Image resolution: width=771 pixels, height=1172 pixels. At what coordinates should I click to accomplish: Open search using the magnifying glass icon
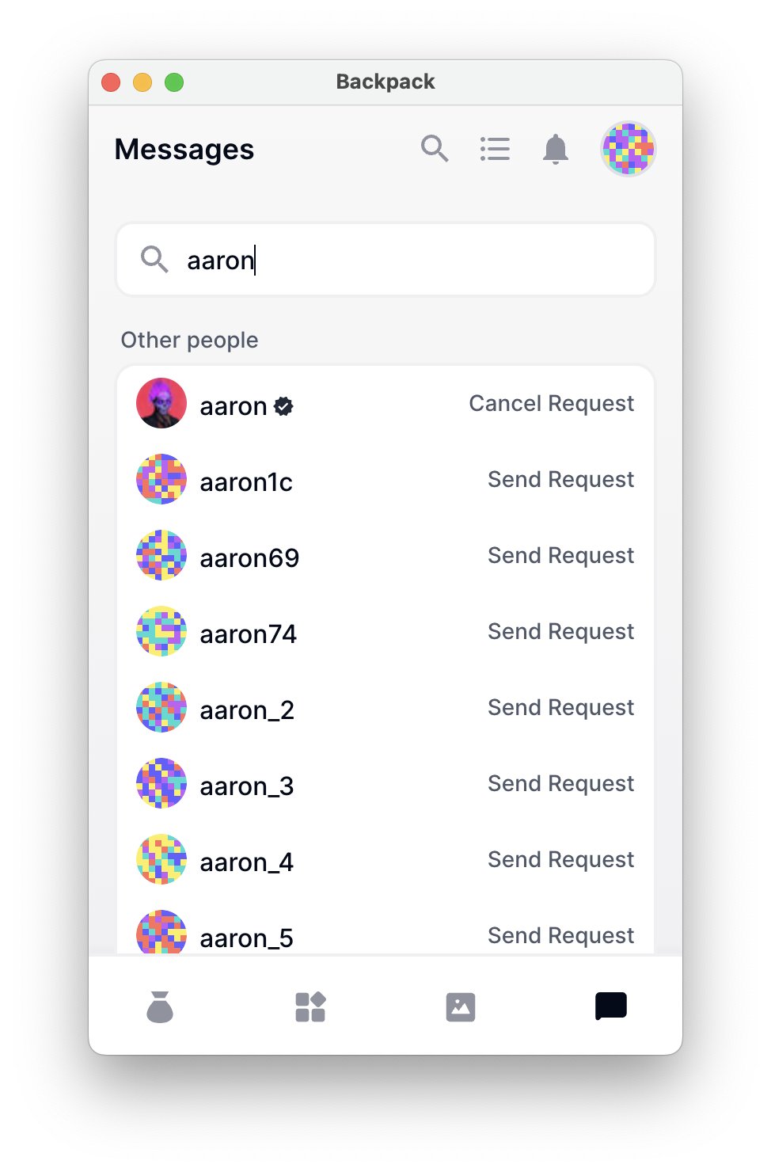[435, 148]
